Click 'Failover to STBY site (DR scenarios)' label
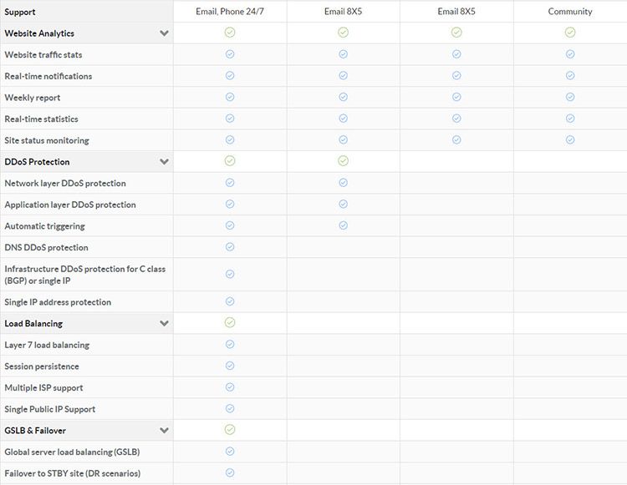Screen dimensions: 627x485 pyautogui.click(x=73, y=473)
